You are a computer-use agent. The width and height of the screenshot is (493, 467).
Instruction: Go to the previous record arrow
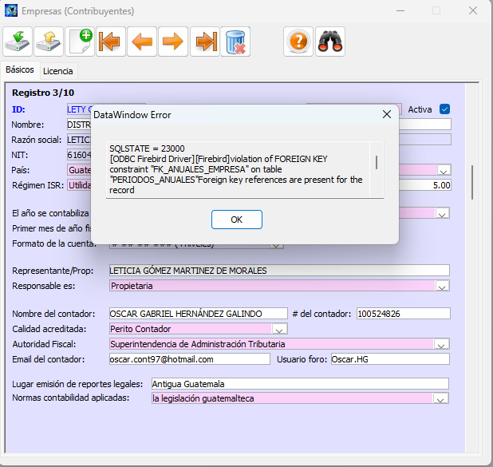(142, 42)
